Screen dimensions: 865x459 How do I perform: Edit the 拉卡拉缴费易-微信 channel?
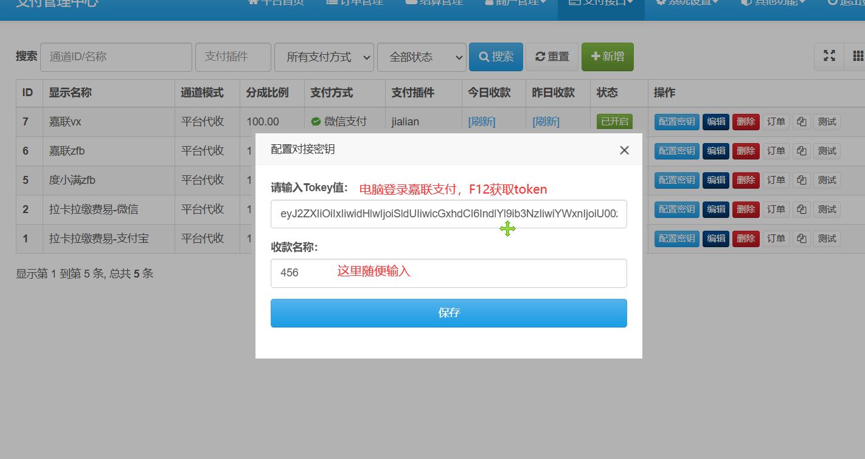tap(716, 209)
